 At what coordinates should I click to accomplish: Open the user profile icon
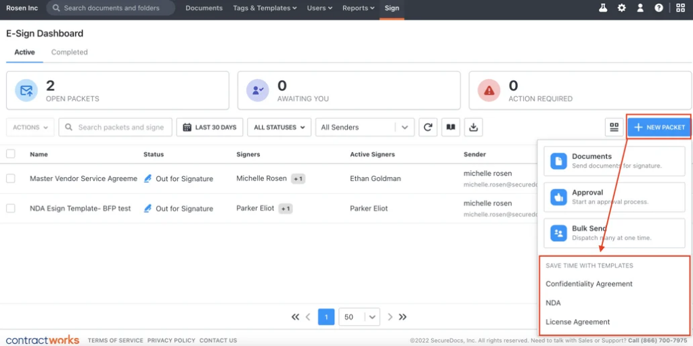[640, 8]
